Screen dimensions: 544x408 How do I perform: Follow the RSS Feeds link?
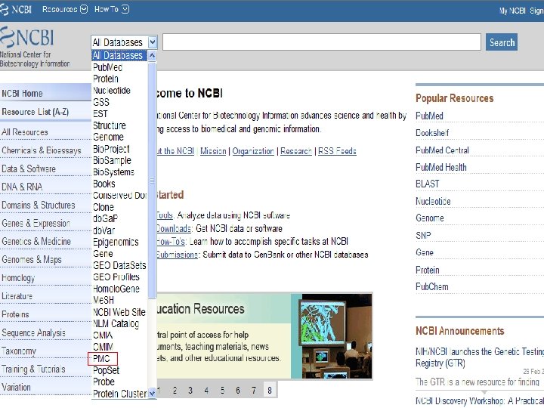coord(337,151)
